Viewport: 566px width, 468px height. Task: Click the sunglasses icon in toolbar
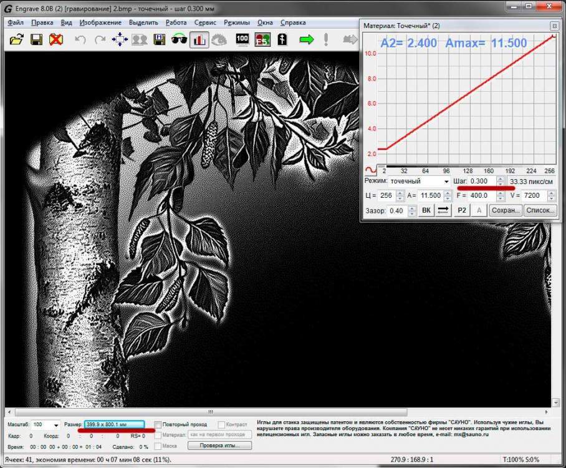coord(180,39)
